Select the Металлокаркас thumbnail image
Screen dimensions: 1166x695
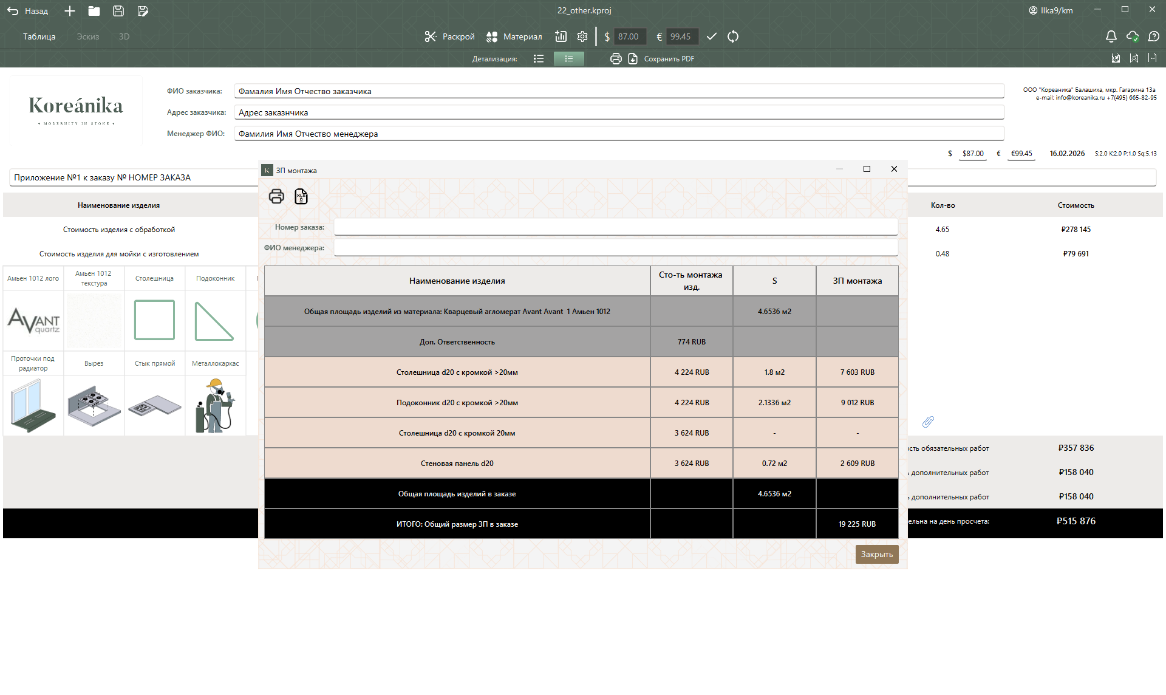[216, 405]
